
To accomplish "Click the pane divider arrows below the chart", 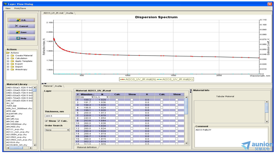I will [x=44, y=83].
